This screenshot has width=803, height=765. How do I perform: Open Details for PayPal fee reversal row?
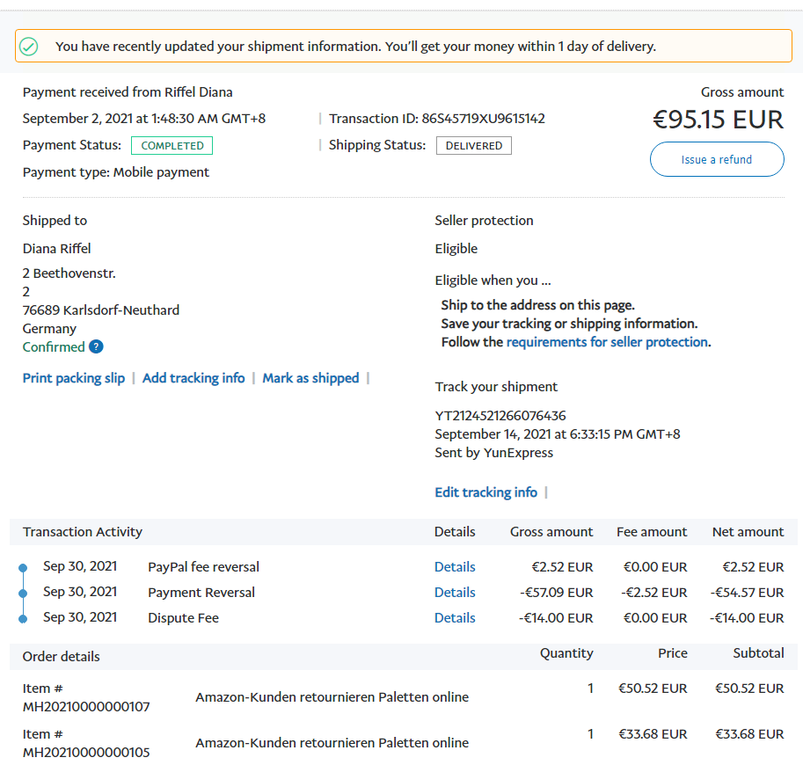[455, 567]
